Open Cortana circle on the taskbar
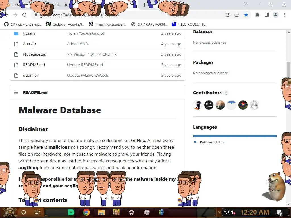The image size is (291, 218). pyautogui.click(x=24, y=212)
